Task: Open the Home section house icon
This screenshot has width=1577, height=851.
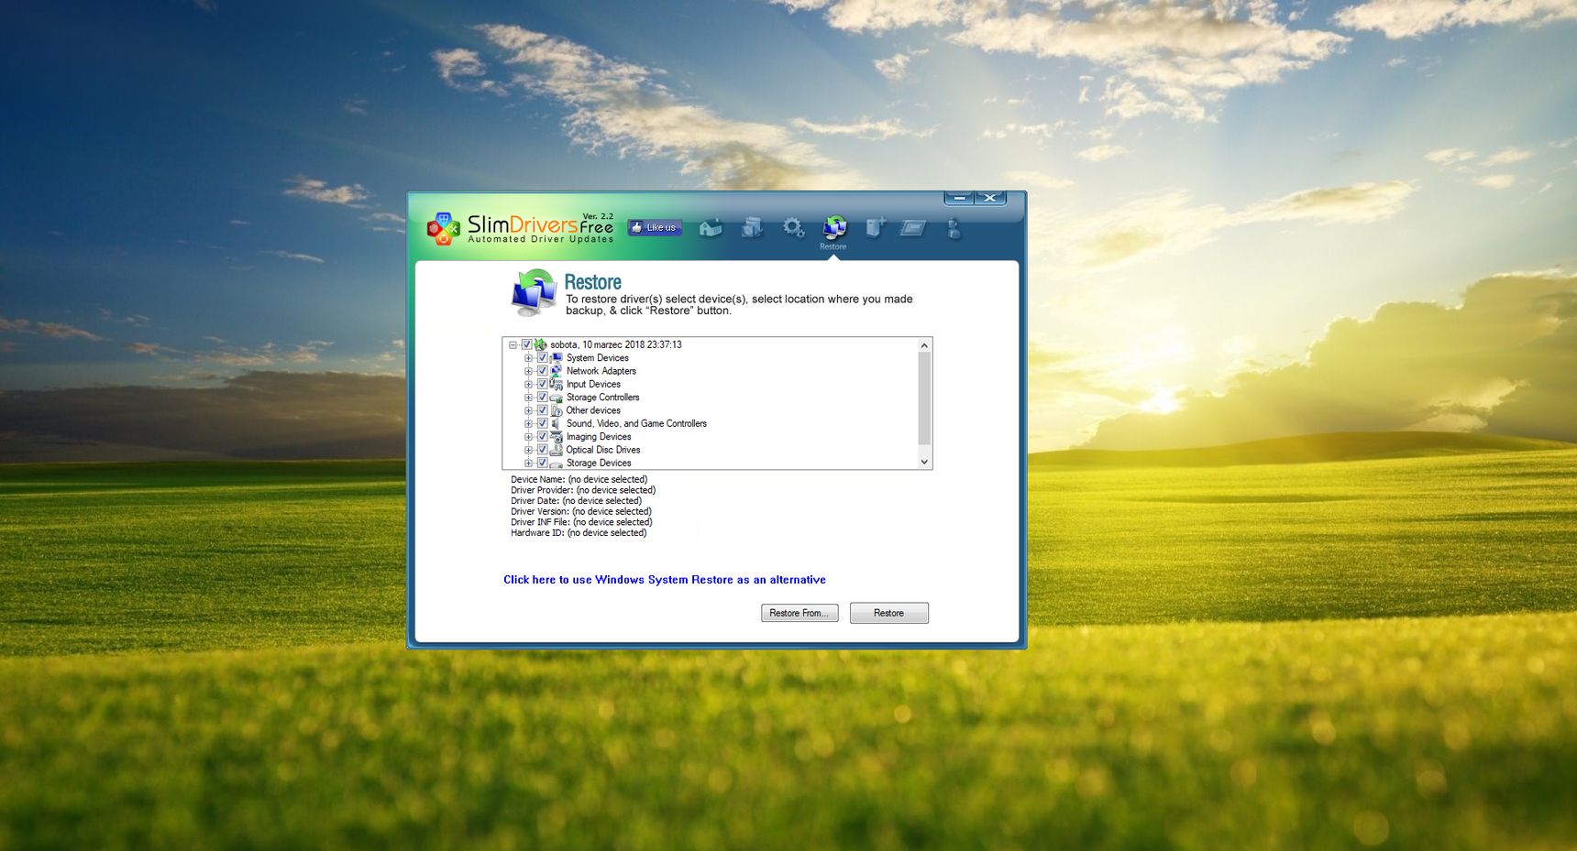Action: click(711, 227)
